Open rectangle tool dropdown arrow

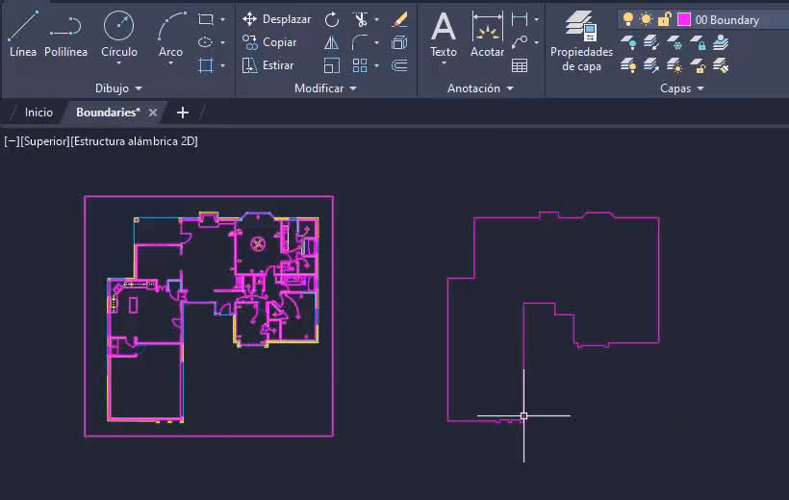(x=222, y=19)
